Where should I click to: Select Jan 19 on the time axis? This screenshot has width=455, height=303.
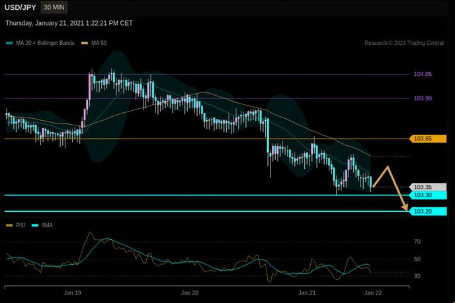[x=72, y=293]
